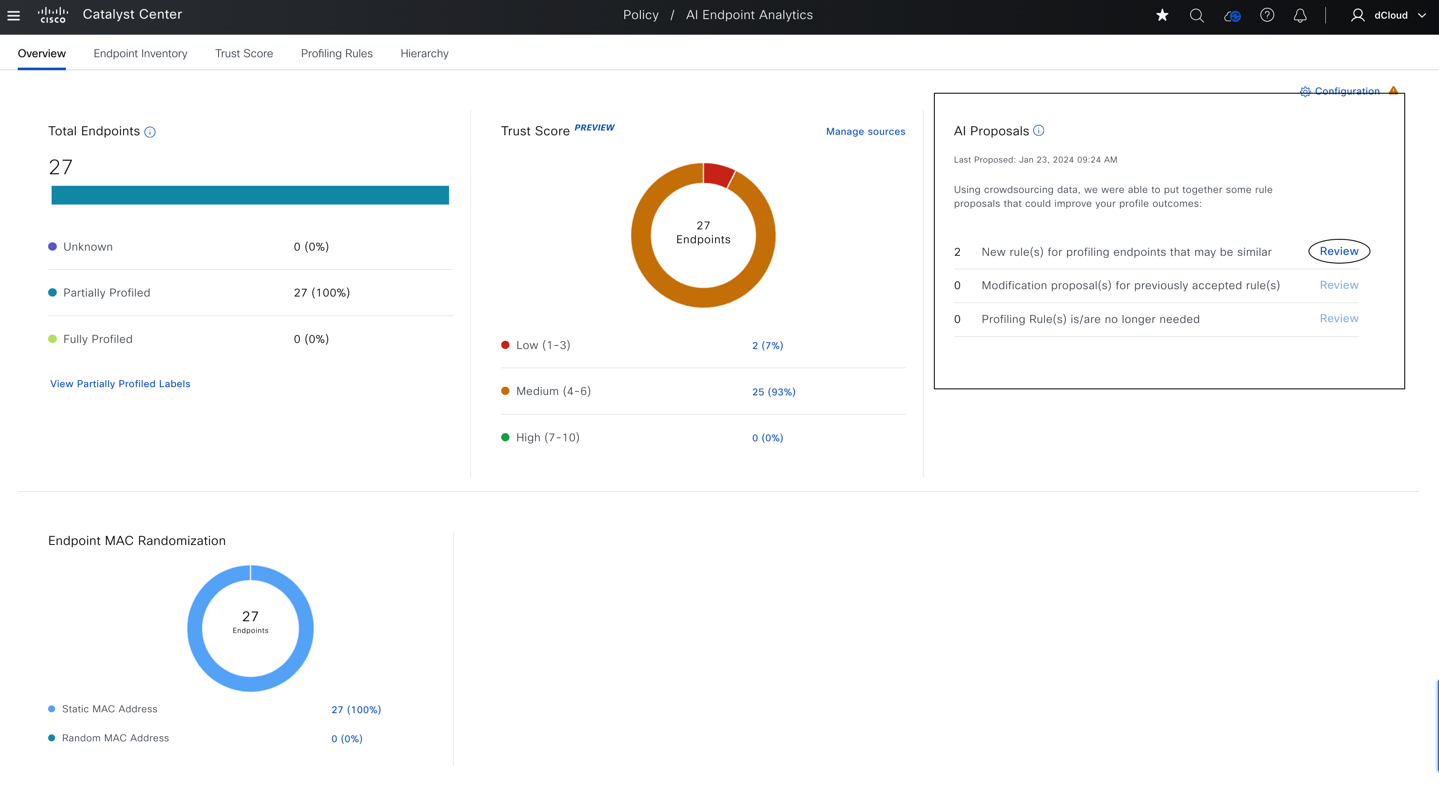Viewport: 1439px width, 799px height.
Task: Click the Low trust score count 2 (7%)
Action: [767, 346]
